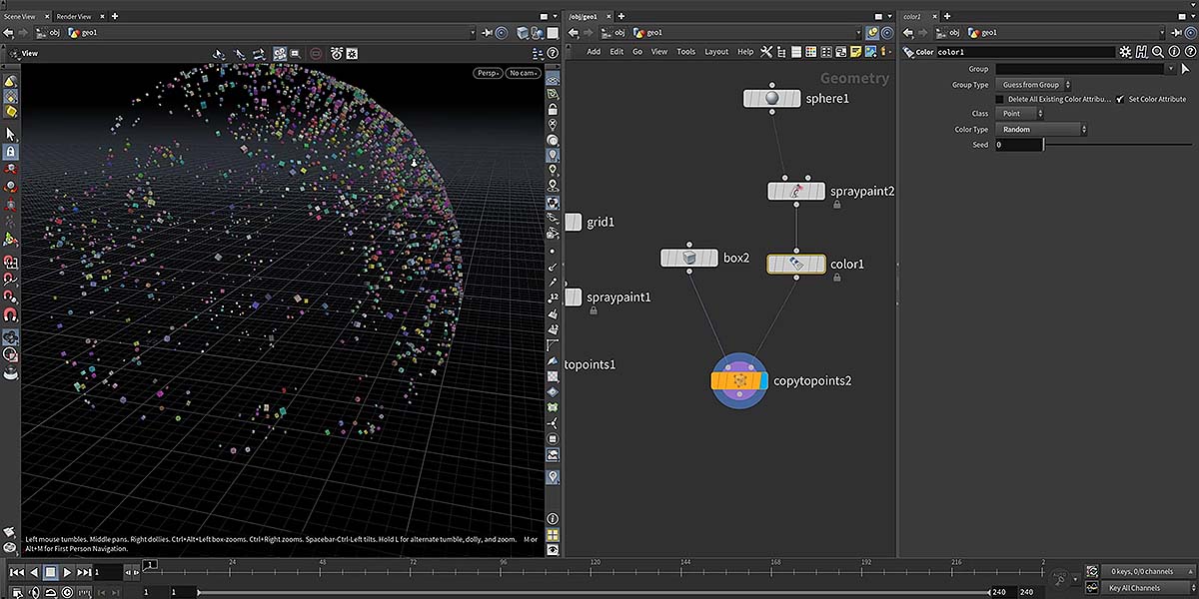Click the Seed value field
The width and height of the screenshot is (1199, 599).
(x=1019, y=145)
